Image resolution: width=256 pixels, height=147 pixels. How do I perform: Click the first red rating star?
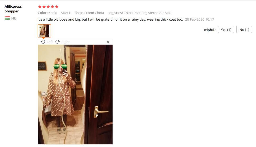tap(40, 7)
